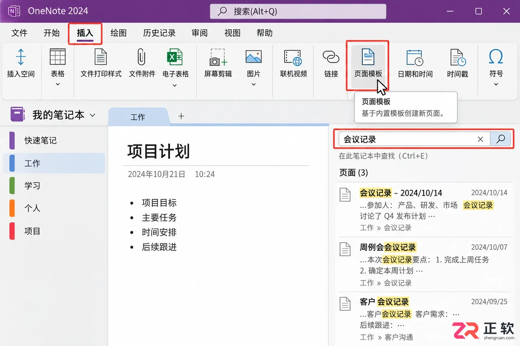Click the 搜索(Alt+Q) title bar search box
The width and height of the screenshot is (520, 346).
coord(298,11)
